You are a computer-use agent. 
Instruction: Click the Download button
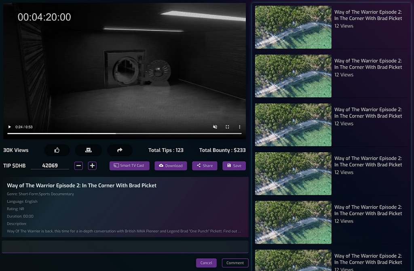(x=171, y=166)
